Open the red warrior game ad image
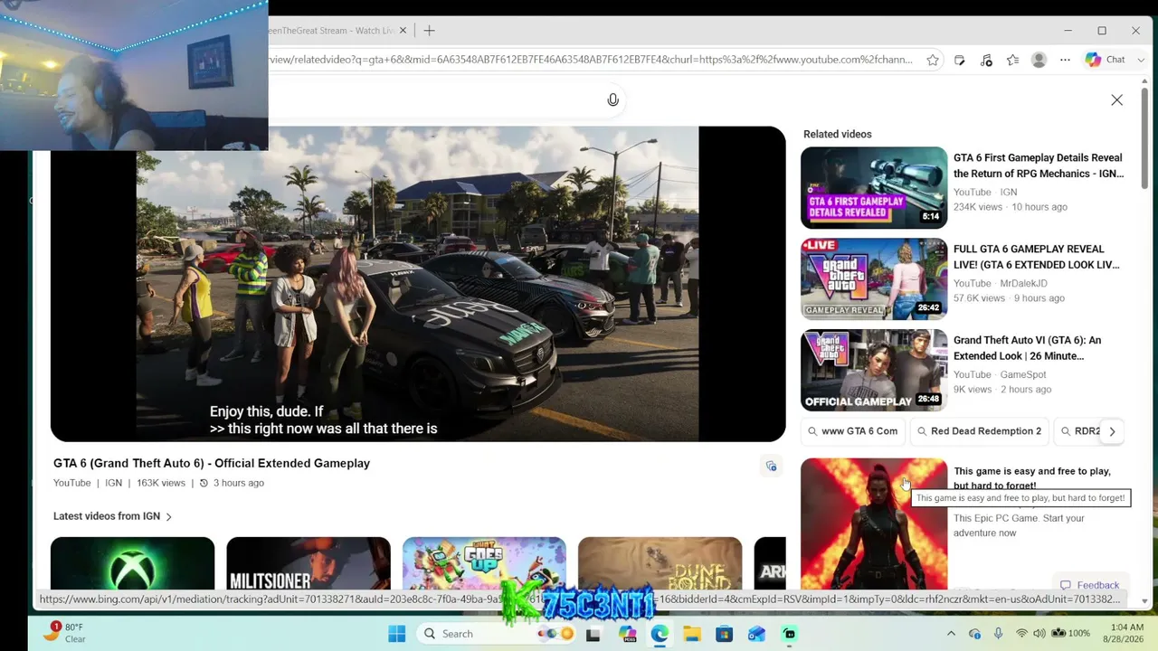 (874, 524)
